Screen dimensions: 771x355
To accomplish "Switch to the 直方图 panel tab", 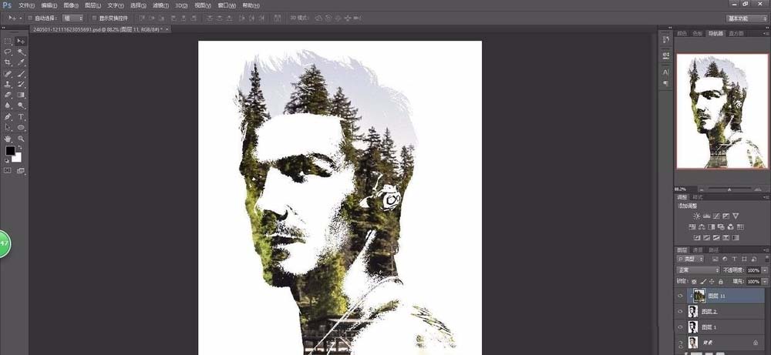I will click(736, 34).
